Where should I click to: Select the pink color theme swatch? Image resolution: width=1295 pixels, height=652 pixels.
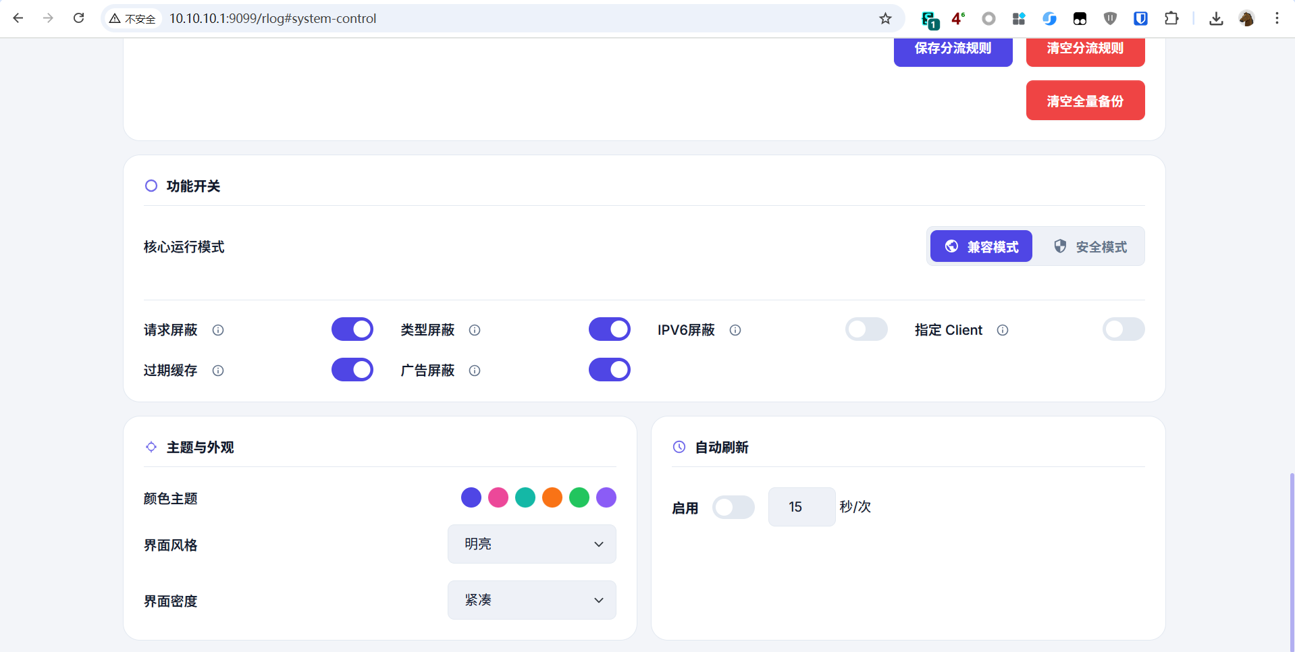point(498,497)
